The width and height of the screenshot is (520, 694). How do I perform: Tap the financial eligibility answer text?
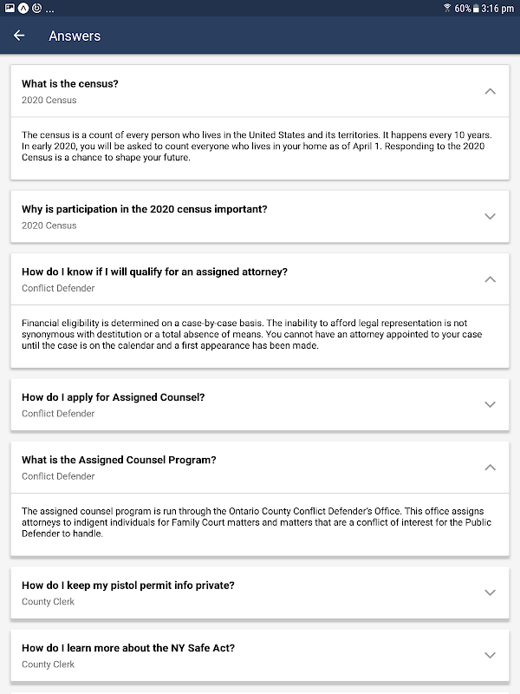[x=251, y=334]
